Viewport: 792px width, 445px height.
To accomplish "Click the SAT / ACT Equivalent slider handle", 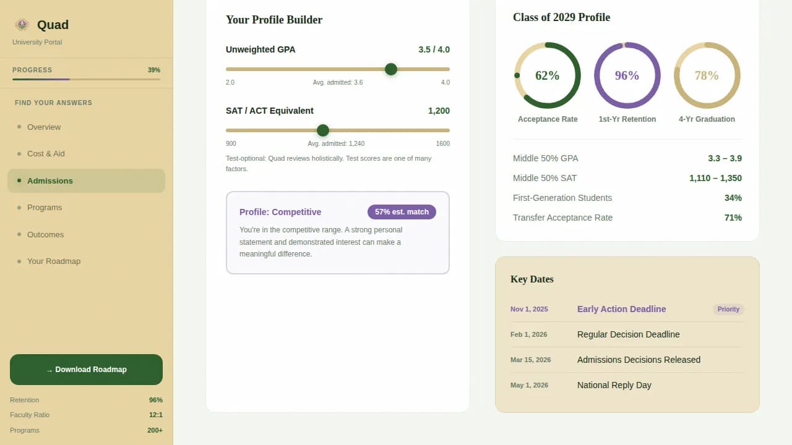I will (x=323, y=130).
